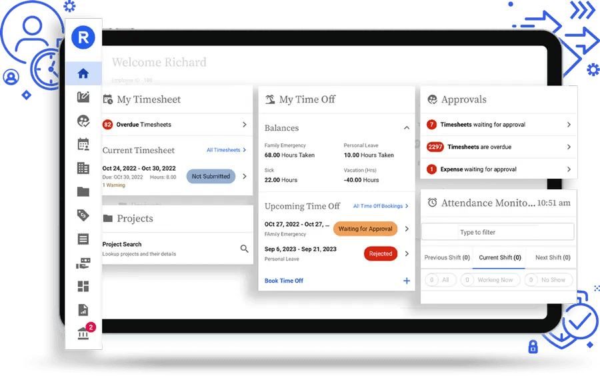Open the Home sidebar icon
The width and height of the screenshot is (600, 376).
(x=83, y=73)
